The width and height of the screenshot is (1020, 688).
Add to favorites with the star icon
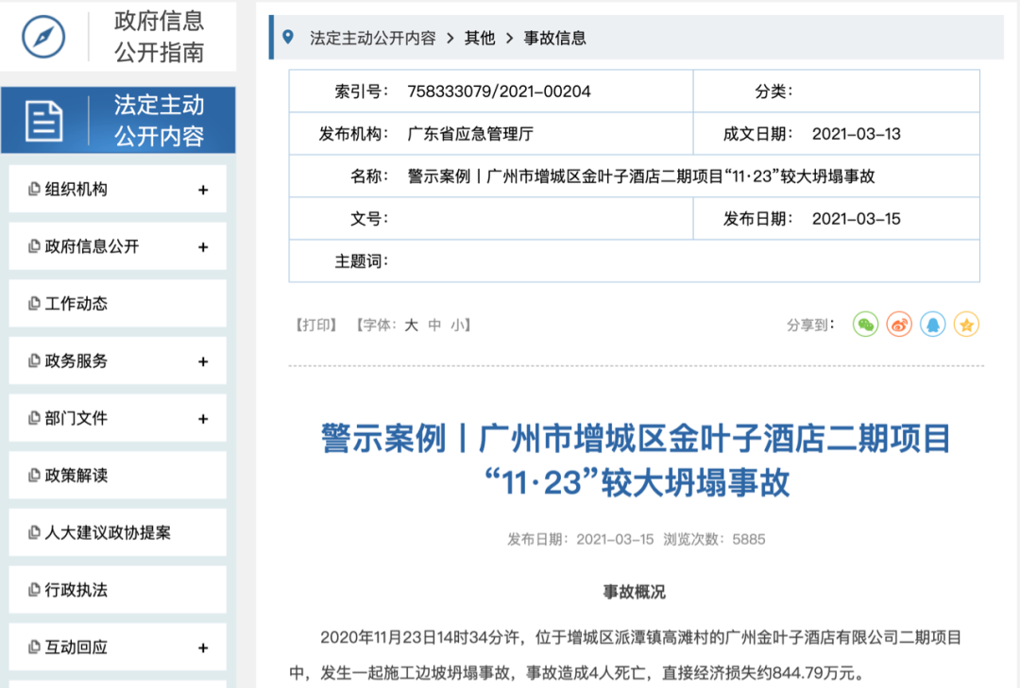coord(967,325)
